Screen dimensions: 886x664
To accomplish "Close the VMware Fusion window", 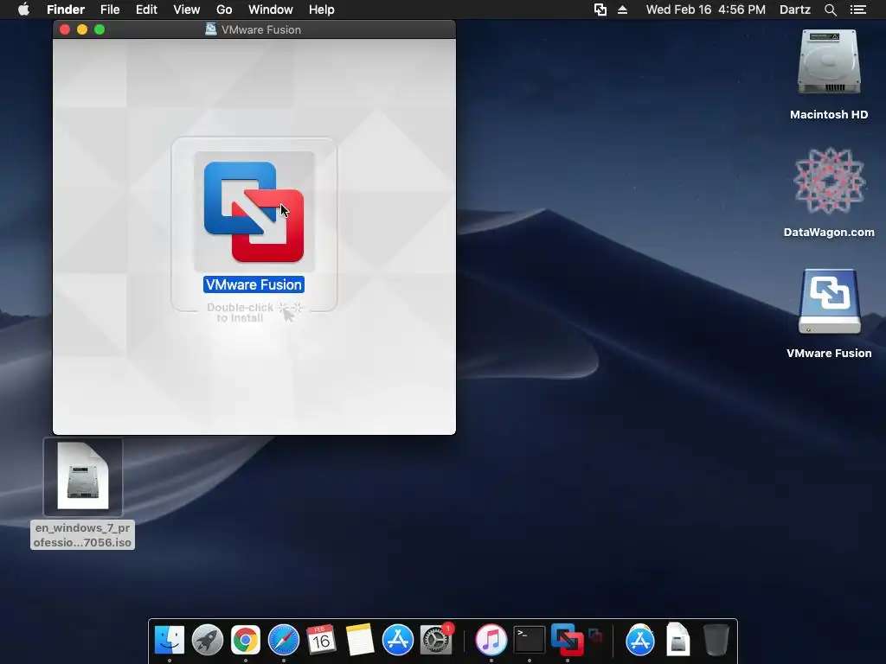I will pyautogui.click(x=64, y=29).
